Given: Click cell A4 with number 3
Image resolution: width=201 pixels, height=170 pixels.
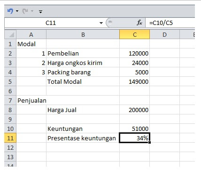Looking at the screenshot, I should click(31, 72).
